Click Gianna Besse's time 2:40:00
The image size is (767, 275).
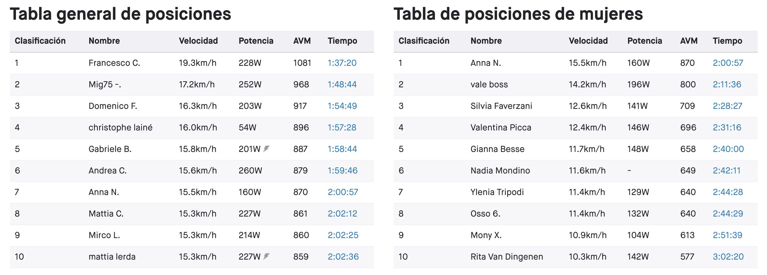[x=728, y=149]
